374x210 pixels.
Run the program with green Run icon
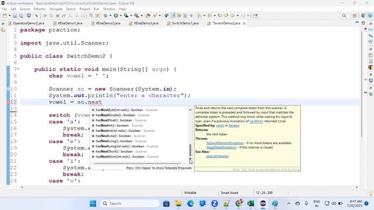[116, 16]
